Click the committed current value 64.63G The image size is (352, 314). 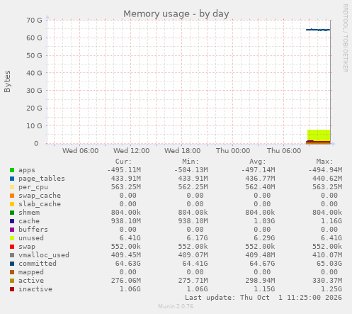coord(128,264)
